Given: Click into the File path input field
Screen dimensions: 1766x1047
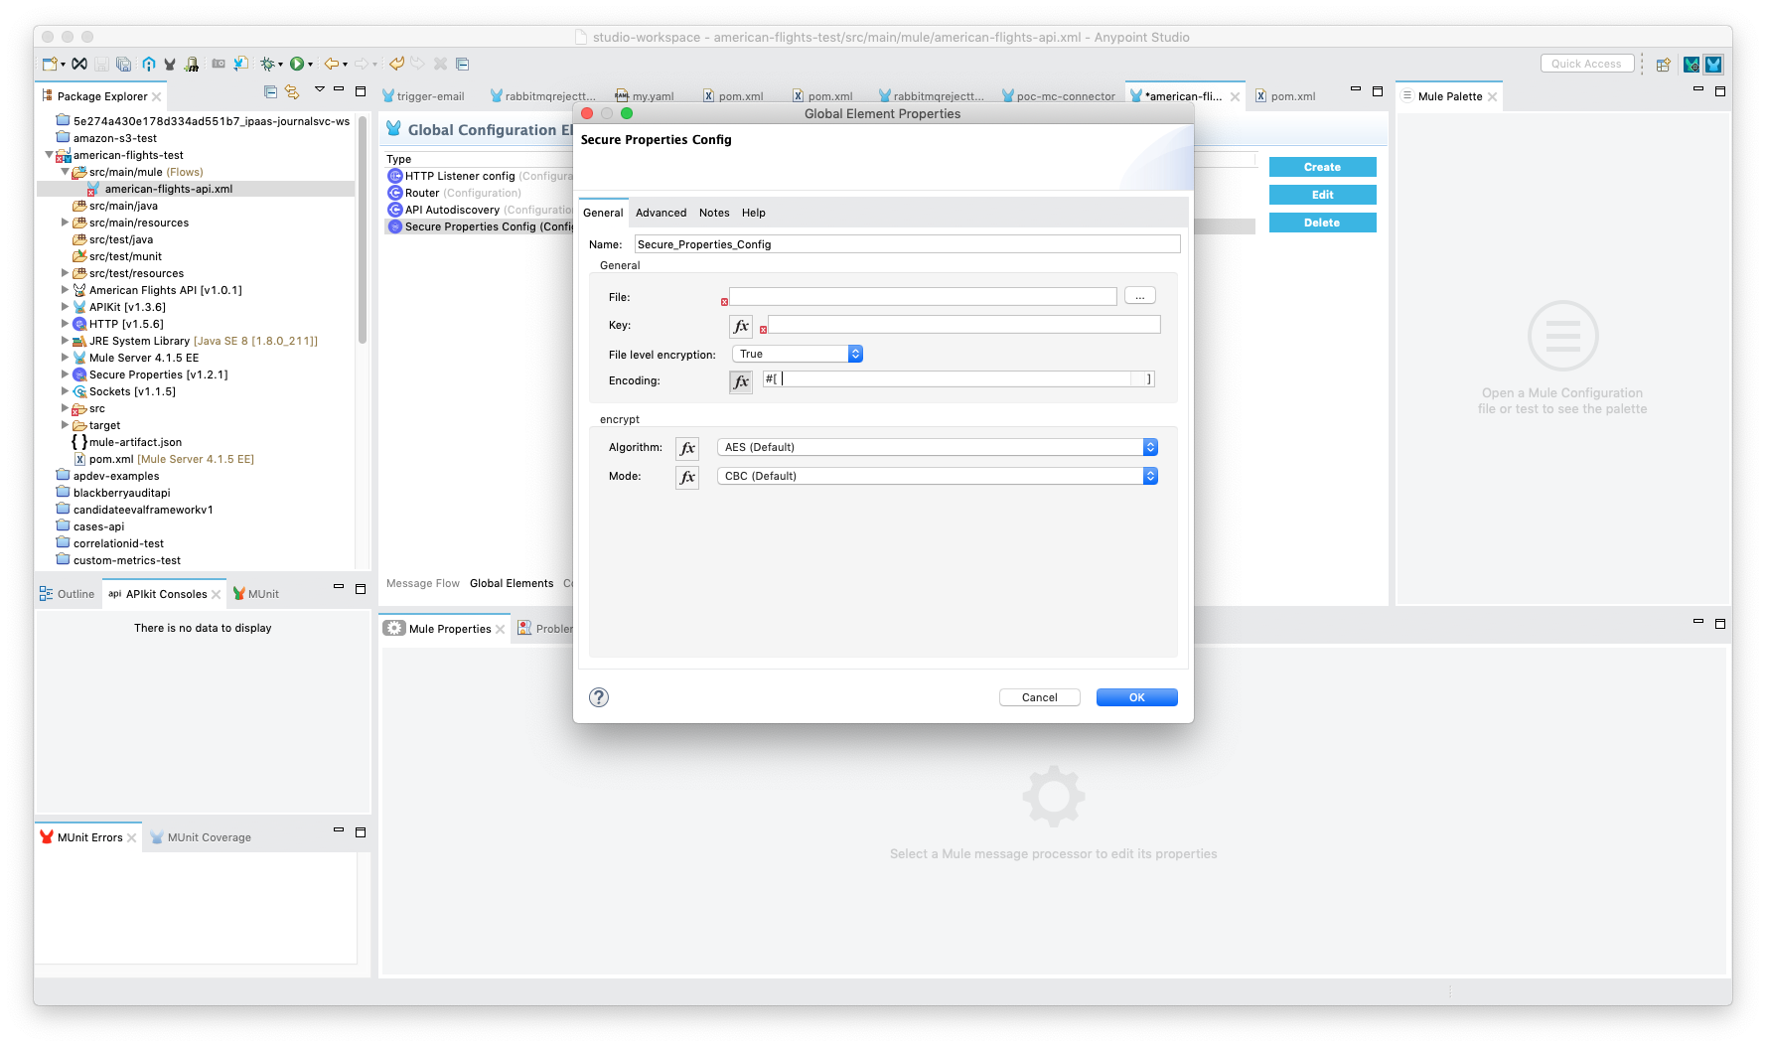Looking at the screenshot, I should tap(923, 296).
